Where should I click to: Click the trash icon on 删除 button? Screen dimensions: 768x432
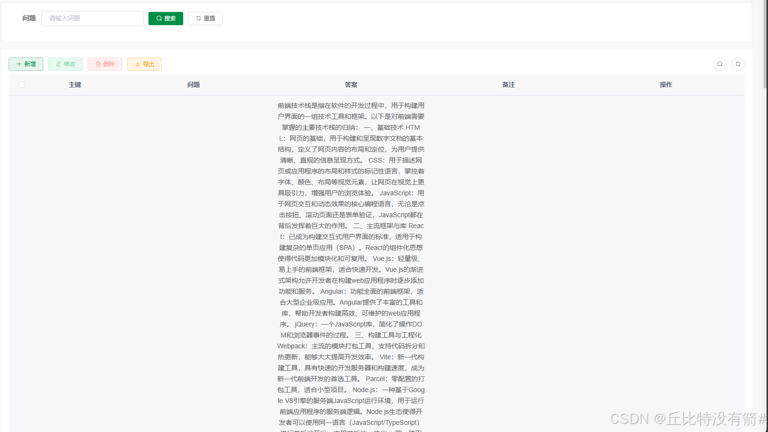[x=98, y=64]
